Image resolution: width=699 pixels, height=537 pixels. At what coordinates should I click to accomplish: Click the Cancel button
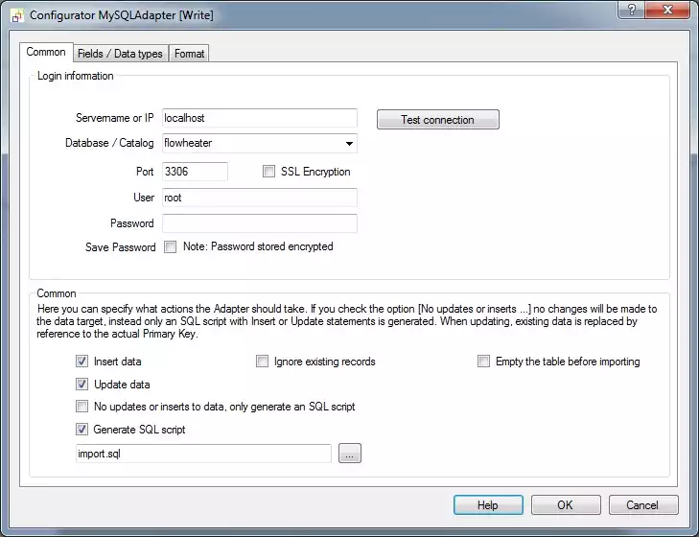(641, 505)
